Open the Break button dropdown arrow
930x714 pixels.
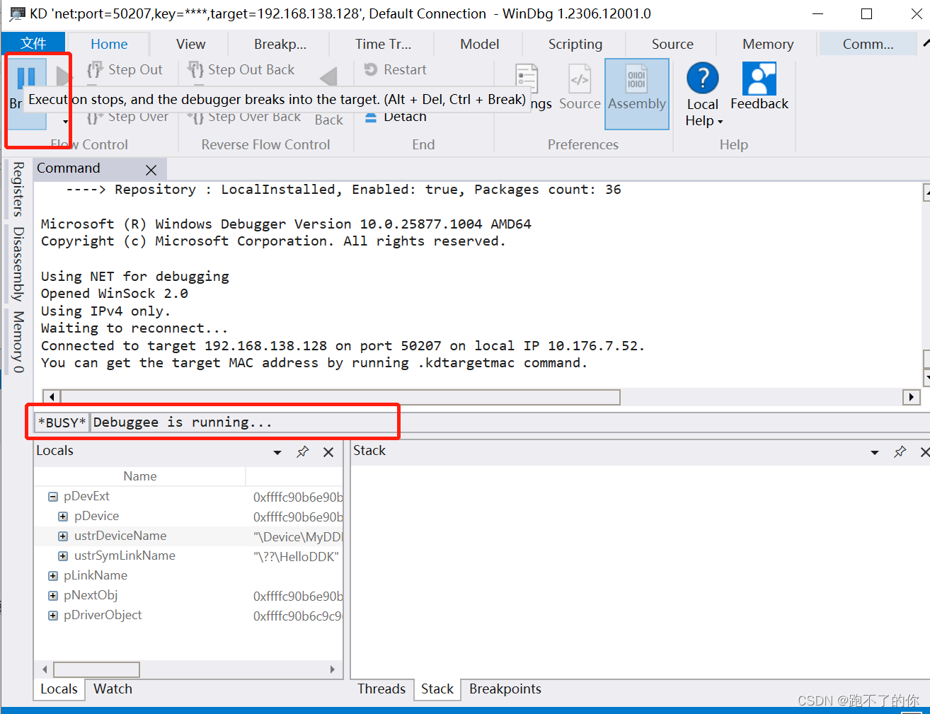[x=65, y=122]
